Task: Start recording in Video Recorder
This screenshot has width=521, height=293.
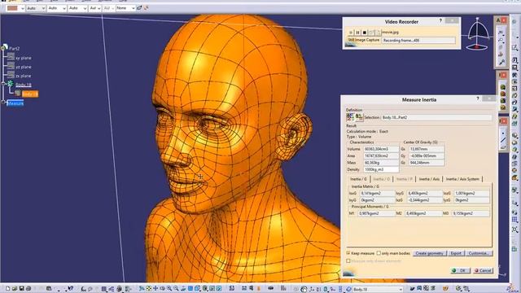Action: coord(351,33)
